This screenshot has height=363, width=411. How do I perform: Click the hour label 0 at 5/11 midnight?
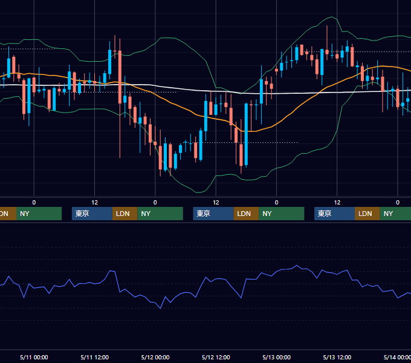point(34,203)
